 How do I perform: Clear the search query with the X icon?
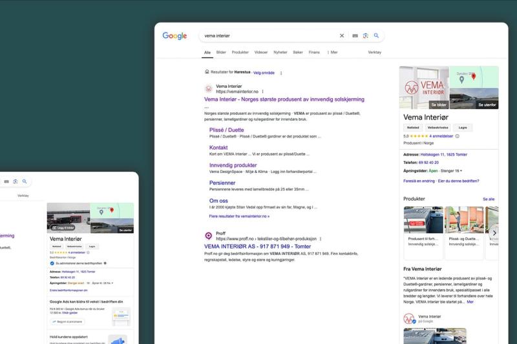click(x=342, y=35)
